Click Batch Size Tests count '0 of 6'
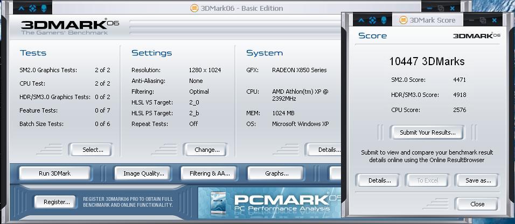The height and width of the screenshot is (224, 515). tap(102, 124)
